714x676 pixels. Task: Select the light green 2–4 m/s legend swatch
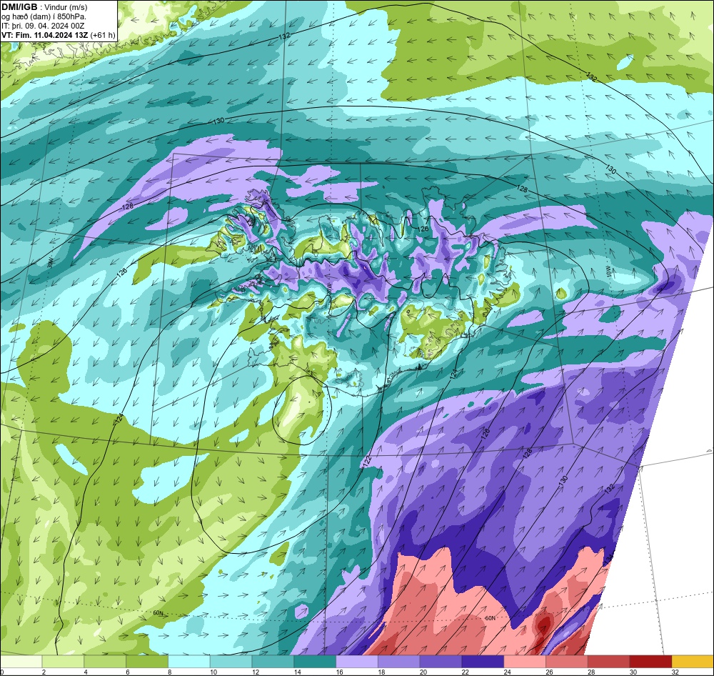pyautogui.click(x=63, y=661)
